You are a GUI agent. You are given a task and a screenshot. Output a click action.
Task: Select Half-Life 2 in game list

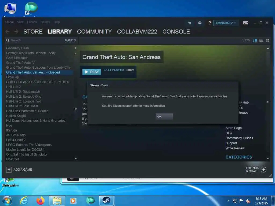[x=13, y=87]
